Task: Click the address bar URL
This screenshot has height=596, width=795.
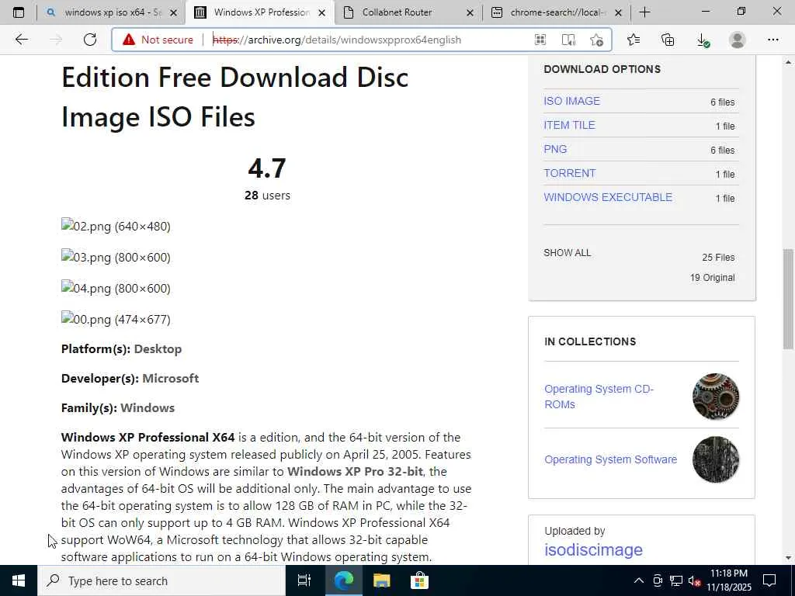Action: pos(337,40)
